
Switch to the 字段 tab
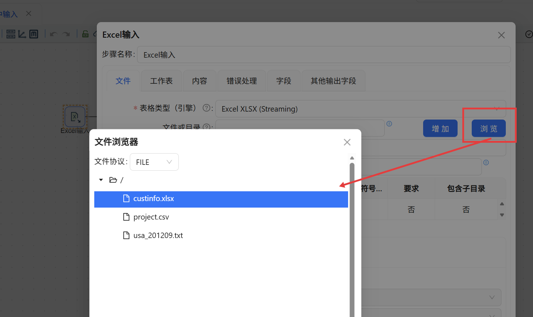coord(284,81)
